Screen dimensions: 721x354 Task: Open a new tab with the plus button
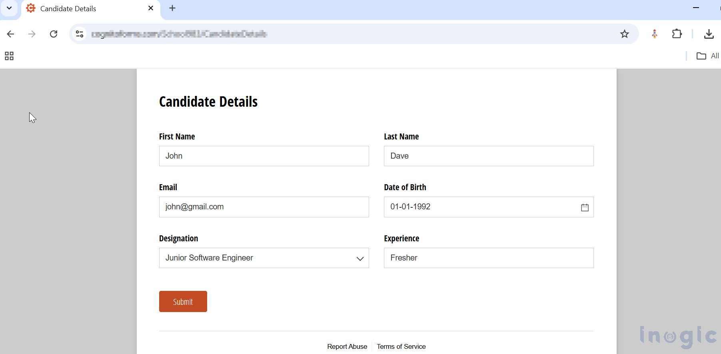pos(172,8)
